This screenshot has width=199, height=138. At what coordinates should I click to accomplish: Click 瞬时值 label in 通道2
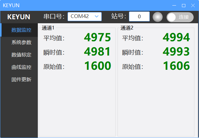point(133,52)
